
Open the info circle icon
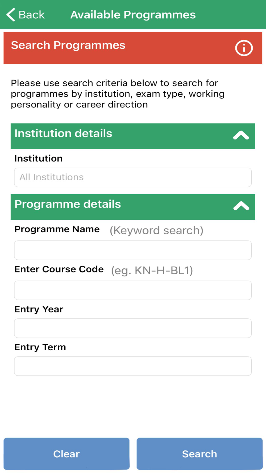point(244,48)
